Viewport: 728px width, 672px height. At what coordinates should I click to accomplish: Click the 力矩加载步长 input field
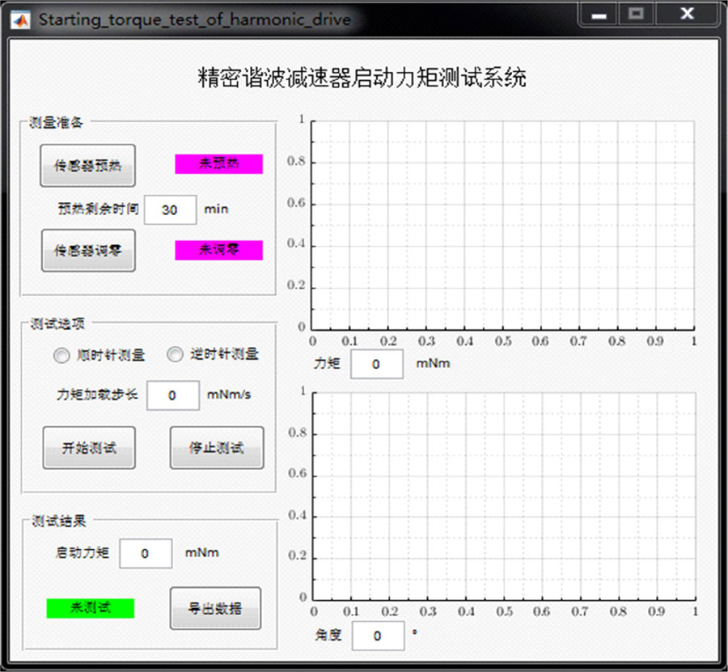(x=172, y=395)
